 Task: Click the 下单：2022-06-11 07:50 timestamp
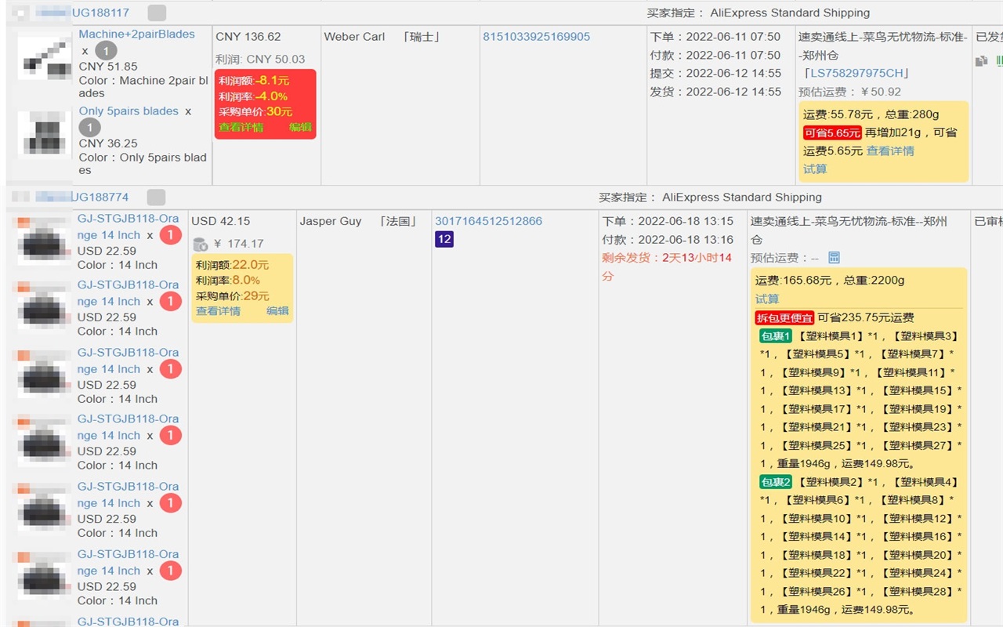[x=715, y=37]
